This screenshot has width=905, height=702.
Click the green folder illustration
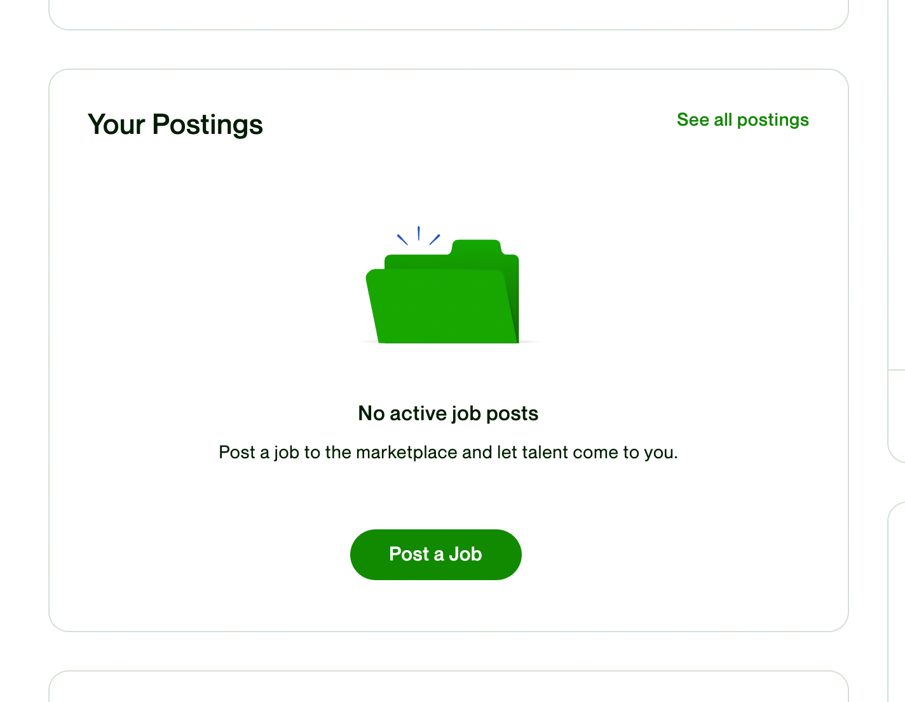[x=443, y=292]
